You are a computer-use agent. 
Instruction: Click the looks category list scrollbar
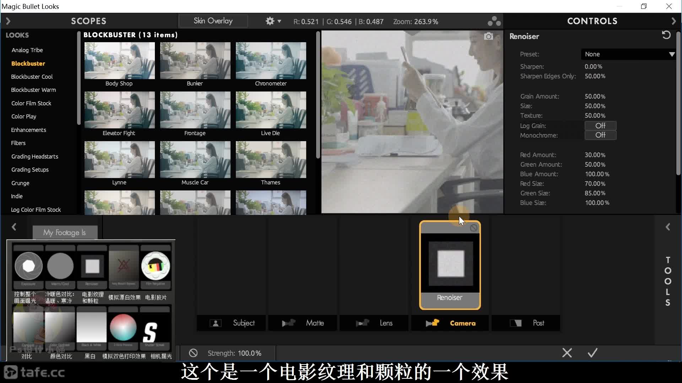pos(79,78)
